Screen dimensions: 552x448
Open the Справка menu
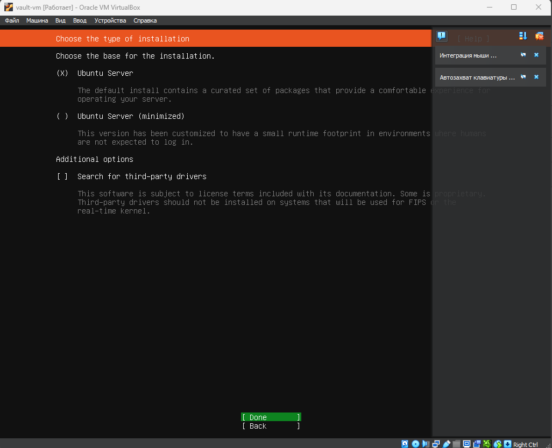145,20
